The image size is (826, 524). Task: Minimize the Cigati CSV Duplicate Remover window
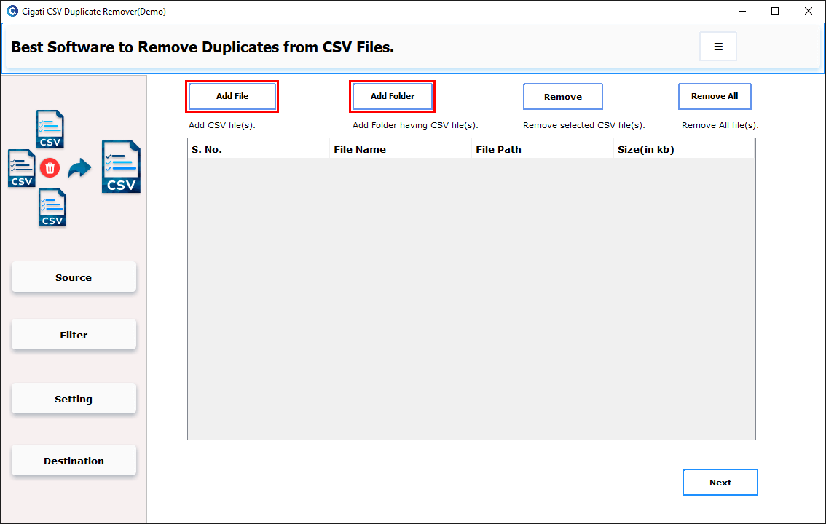(742, 11)
